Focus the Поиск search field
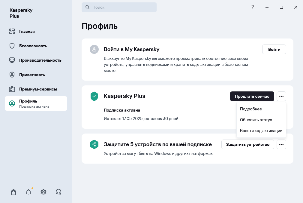 coord(119,7)
